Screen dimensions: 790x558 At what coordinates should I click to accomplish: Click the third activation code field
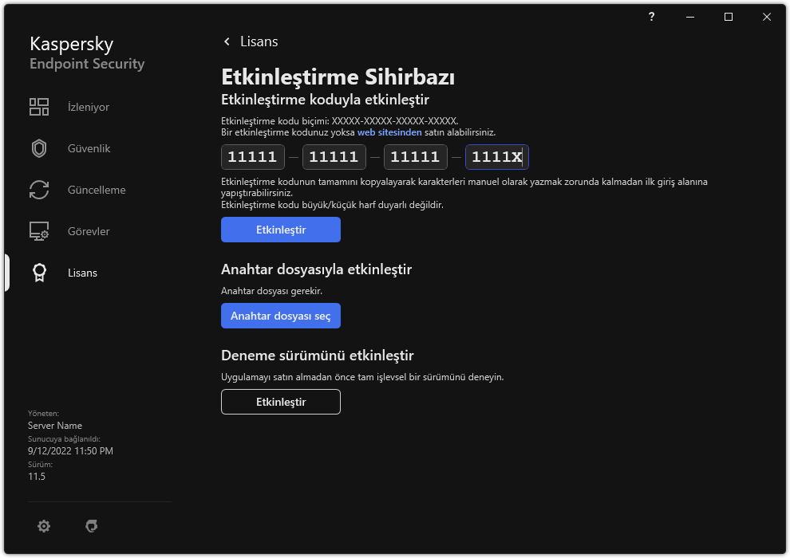pyautogui.click(x=415, y=157)
